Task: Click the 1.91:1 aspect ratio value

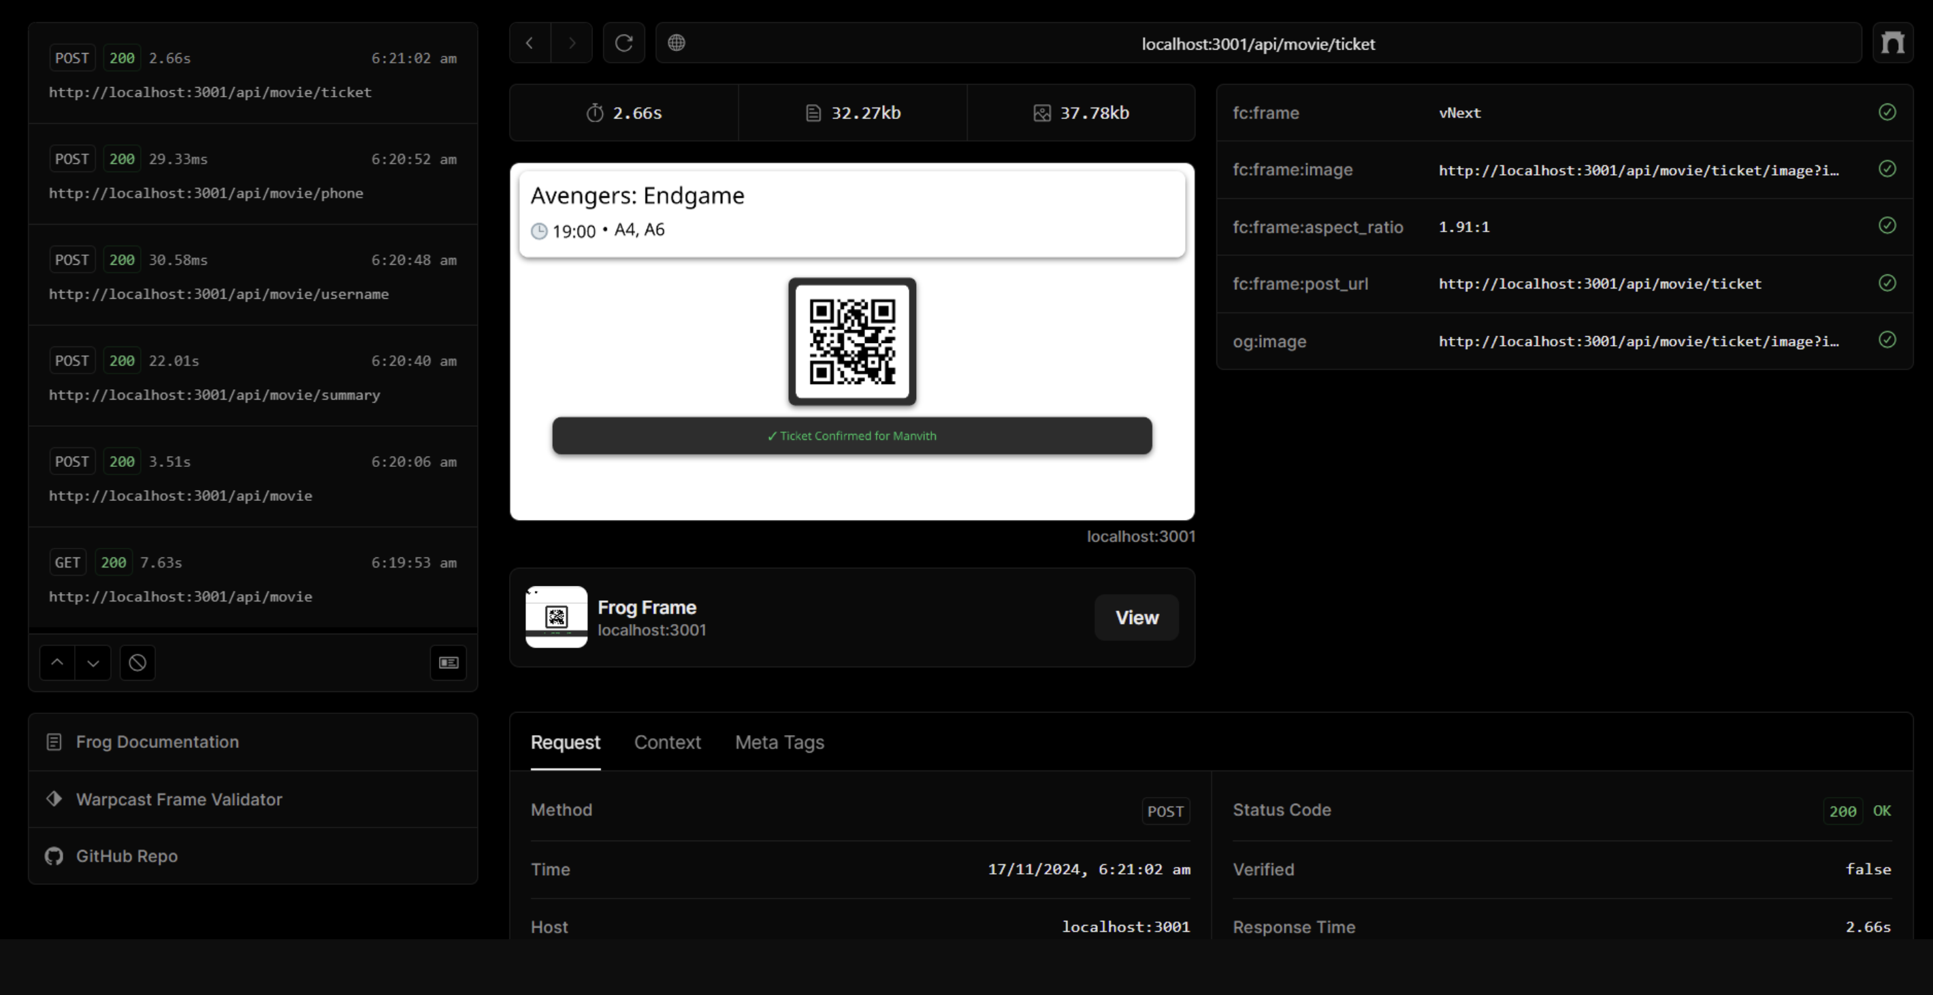Action: pos(1464,227)
